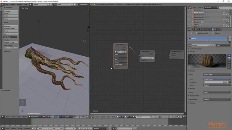Open the 3D view View menu
232x130 pixels.
point(8,117)
